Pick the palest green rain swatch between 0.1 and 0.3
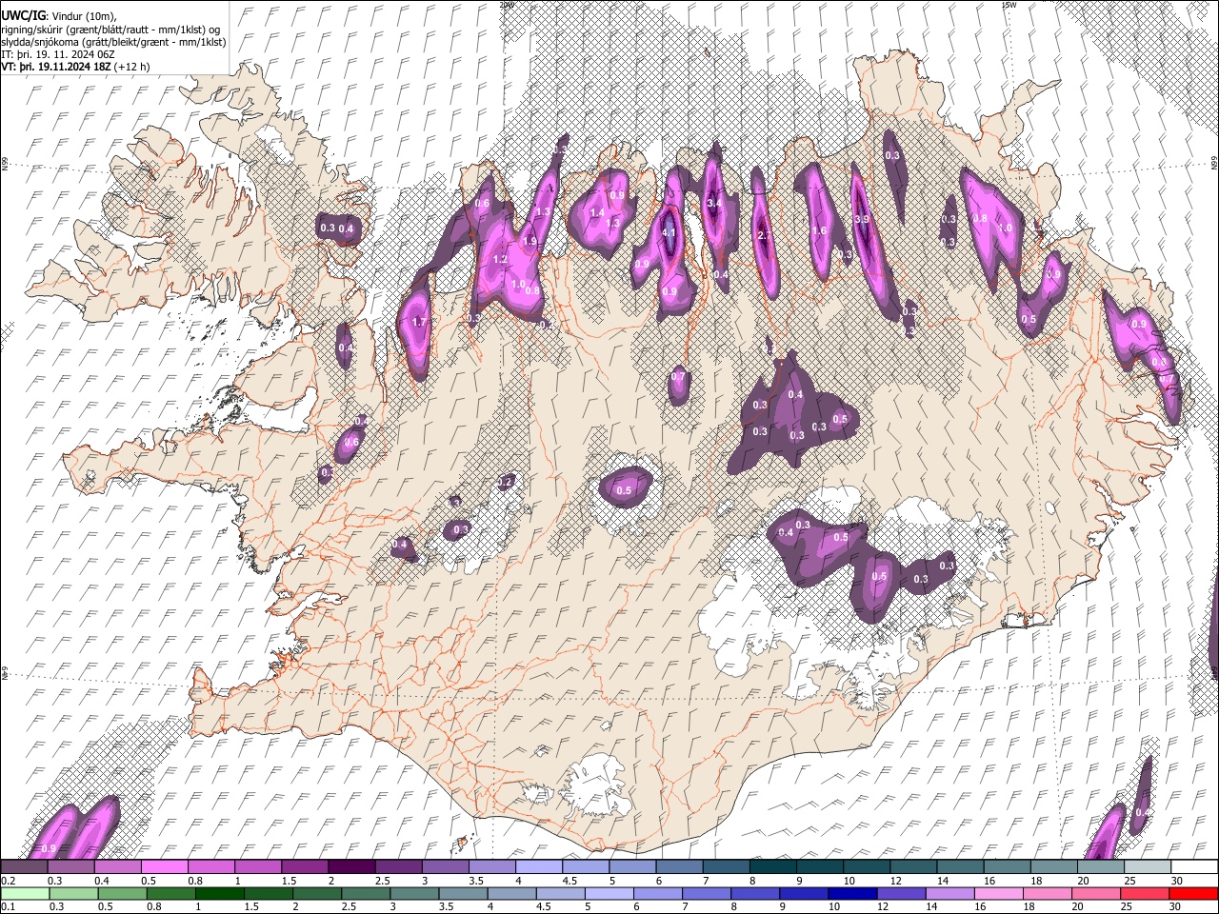Viewport: 1219px width, 914px height. 26,893
